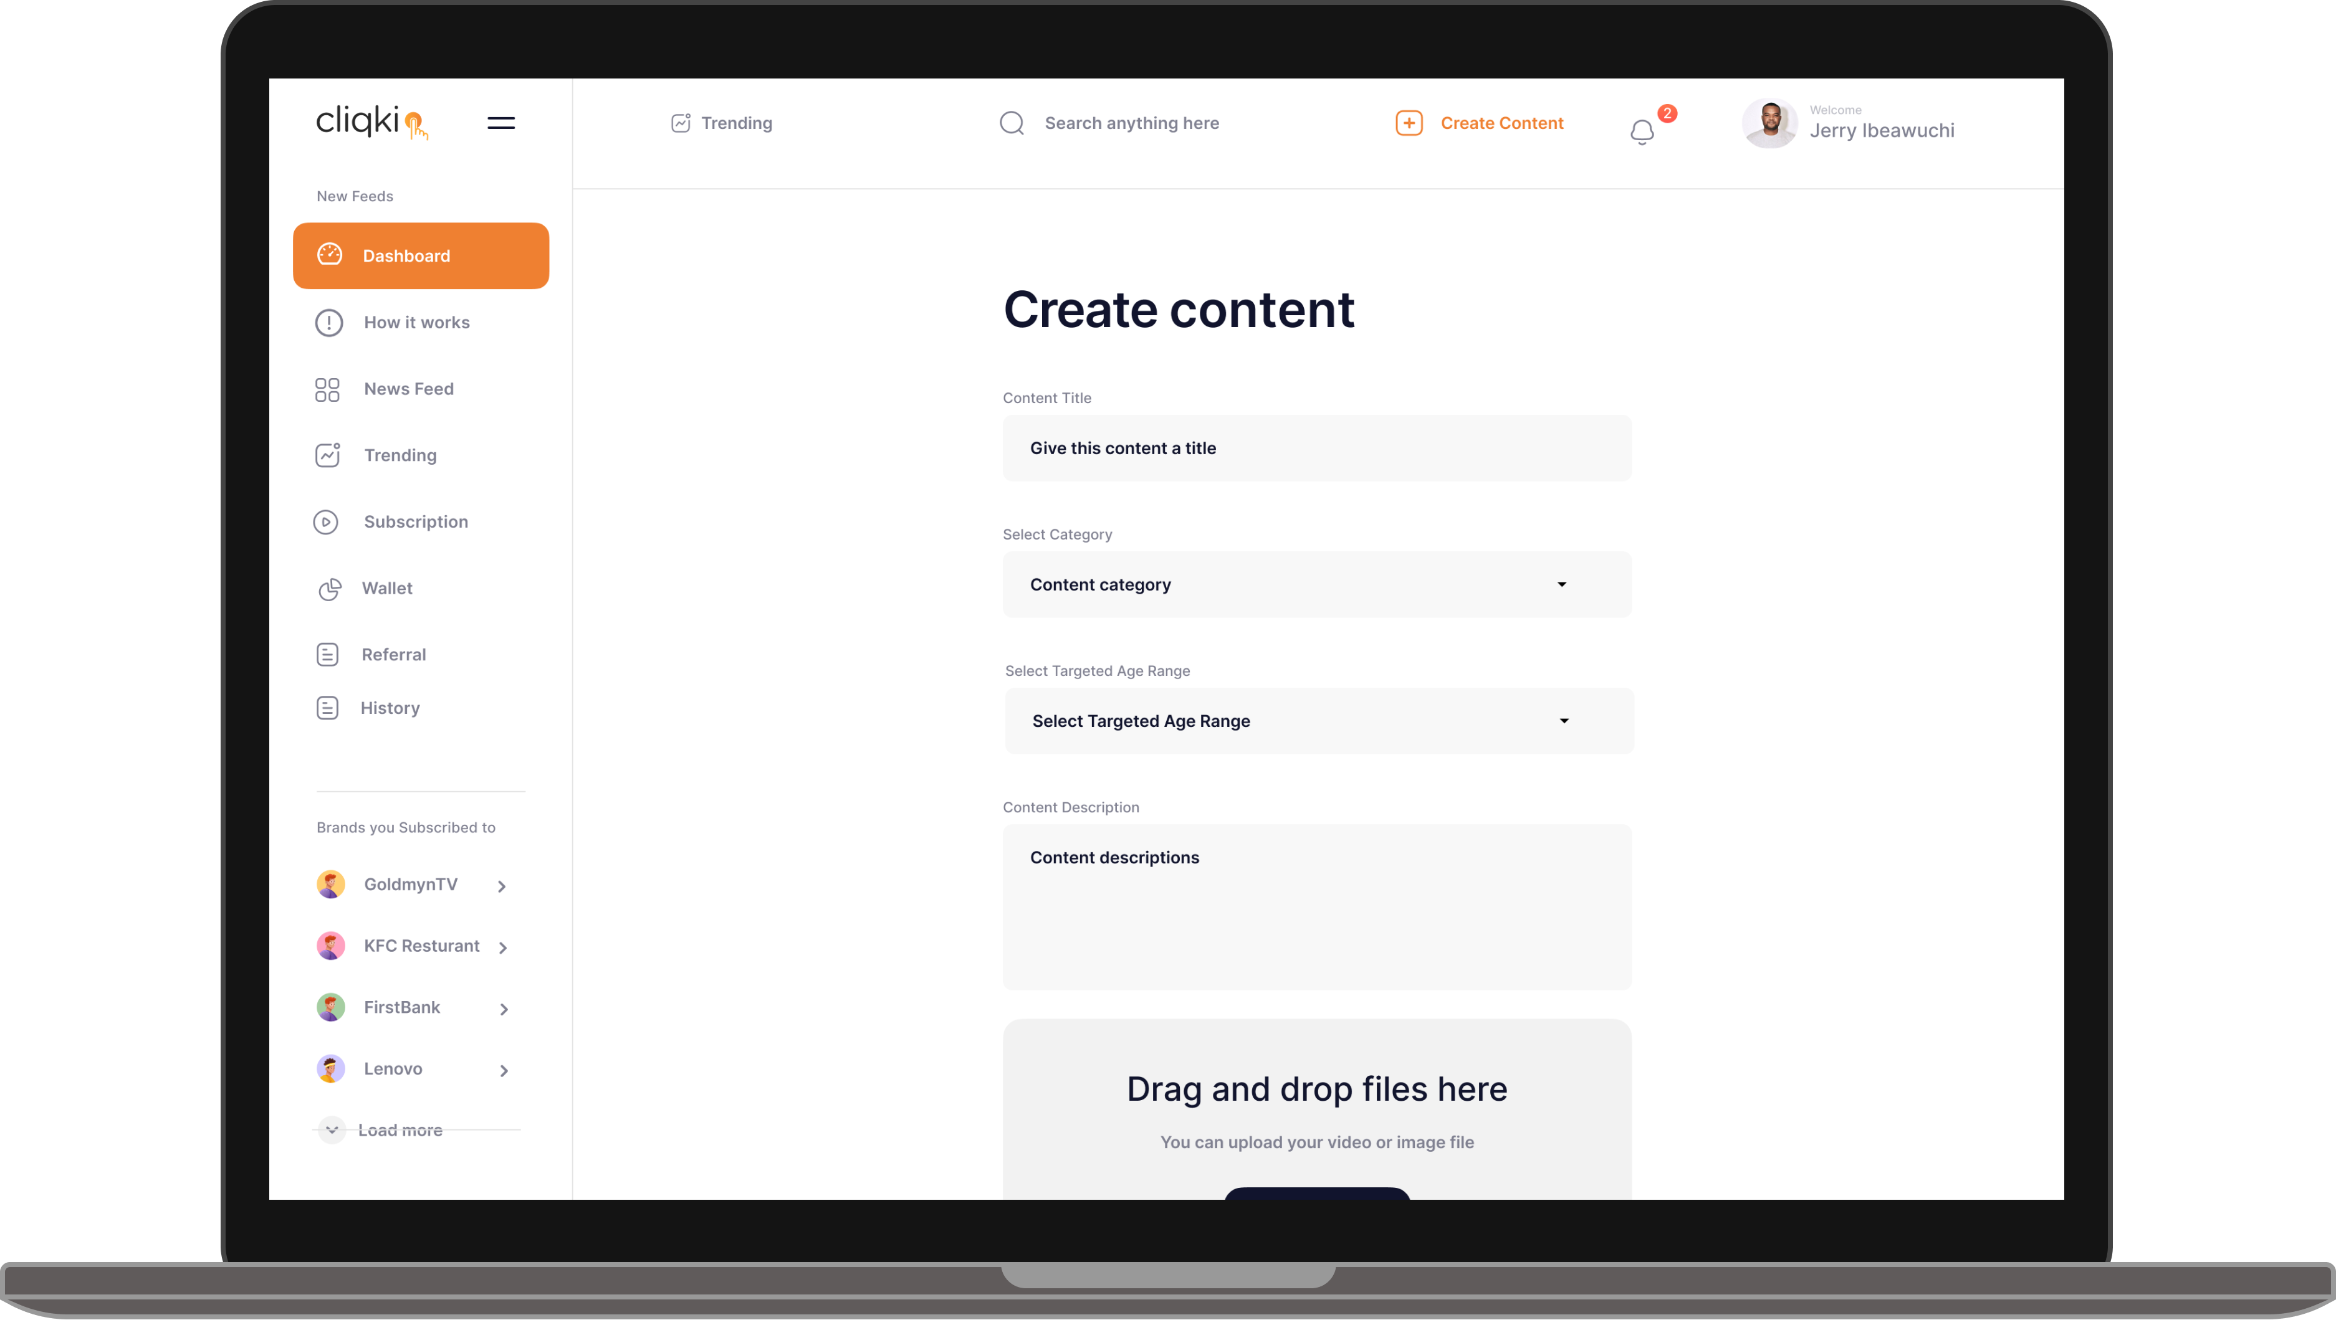This screenshot has width=2336, height=1320.
Task: Open the Subscription section
Action: coord(416,522)
